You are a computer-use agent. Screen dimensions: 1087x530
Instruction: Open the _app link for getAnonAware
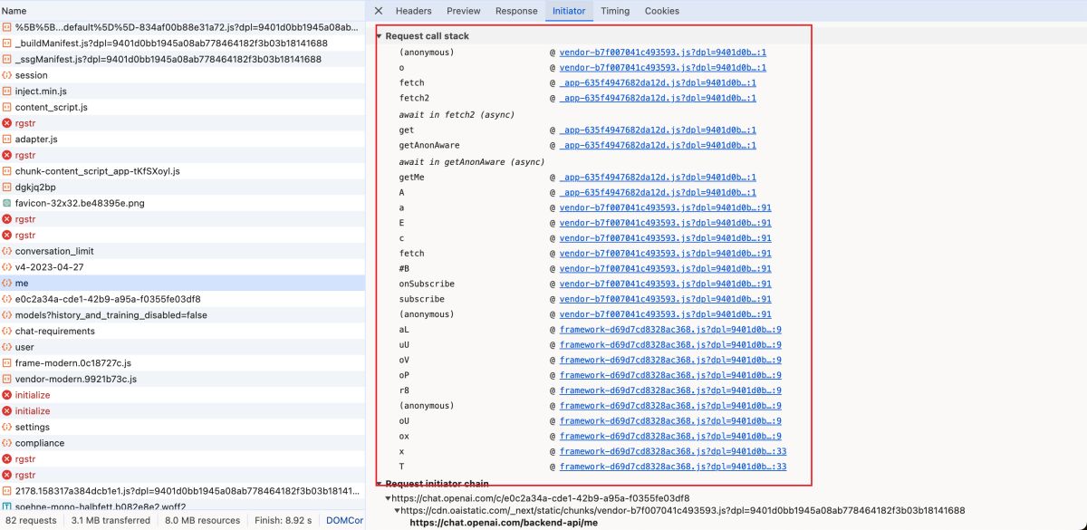coord(658,145)
